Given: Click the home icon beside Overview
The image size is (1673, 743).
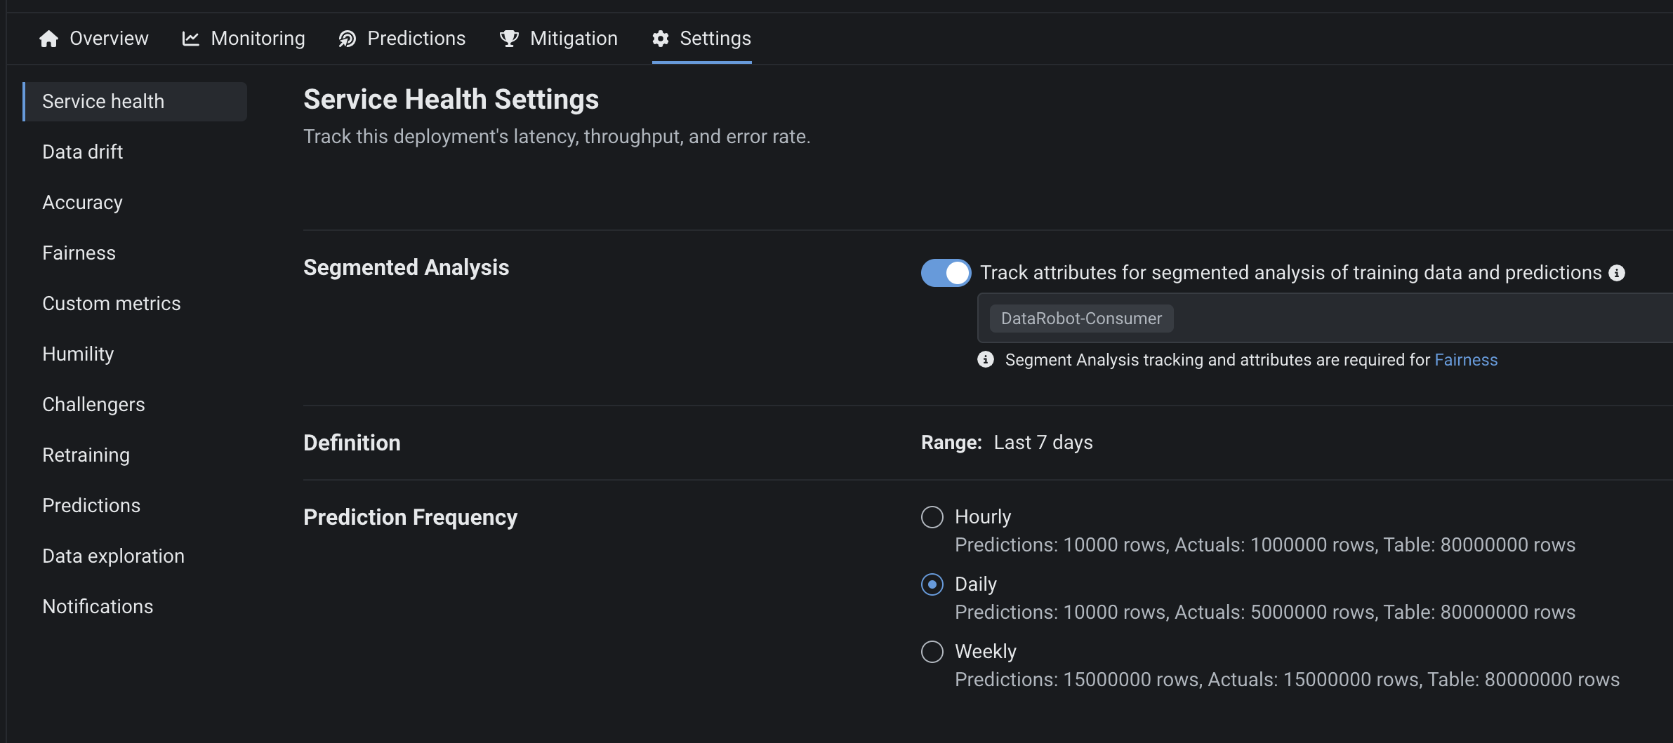Looking at the screenshot, I should coord(48,39).
